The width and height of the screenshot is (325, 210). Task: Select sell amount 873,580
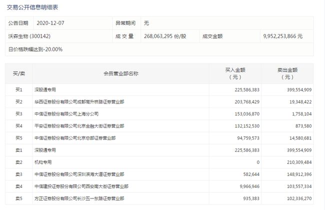tap(303, 126)
